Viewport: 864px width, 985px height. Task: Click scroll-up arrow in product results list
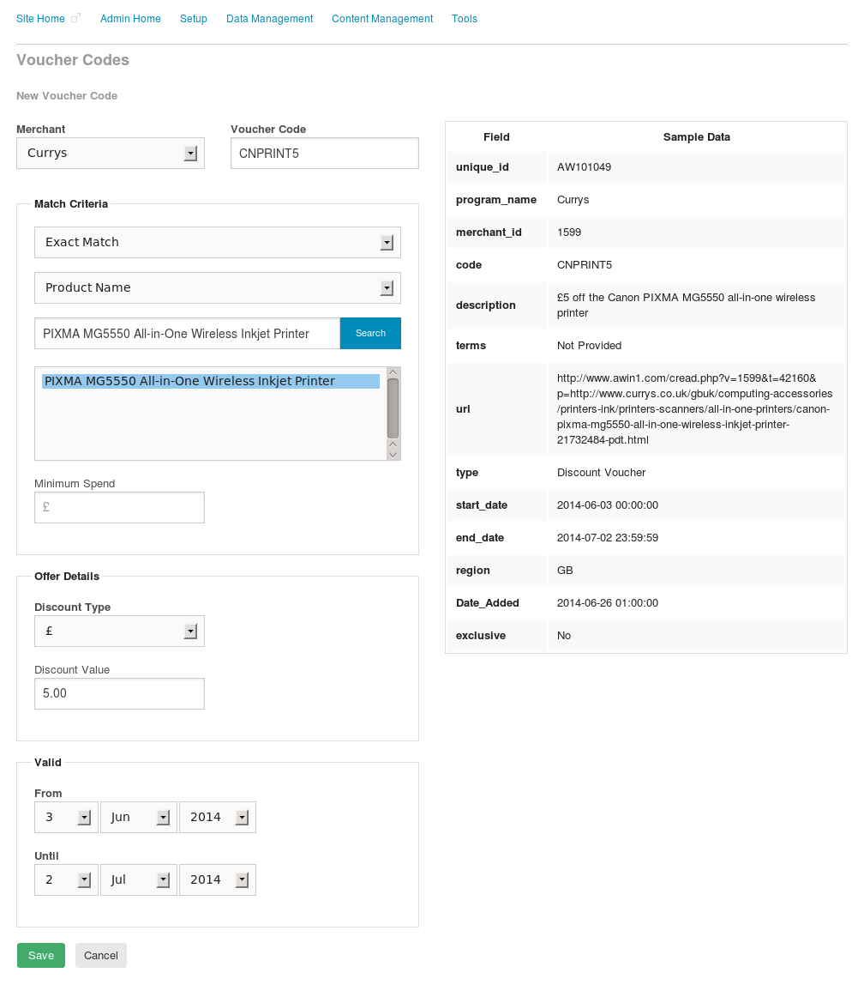pyautogui.click(x=393, y=372)
